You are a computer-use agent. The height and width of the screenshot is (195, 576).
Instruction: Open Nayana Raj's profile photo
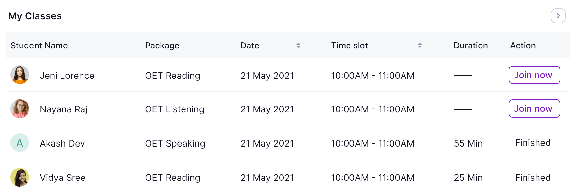tap(20, 109)
